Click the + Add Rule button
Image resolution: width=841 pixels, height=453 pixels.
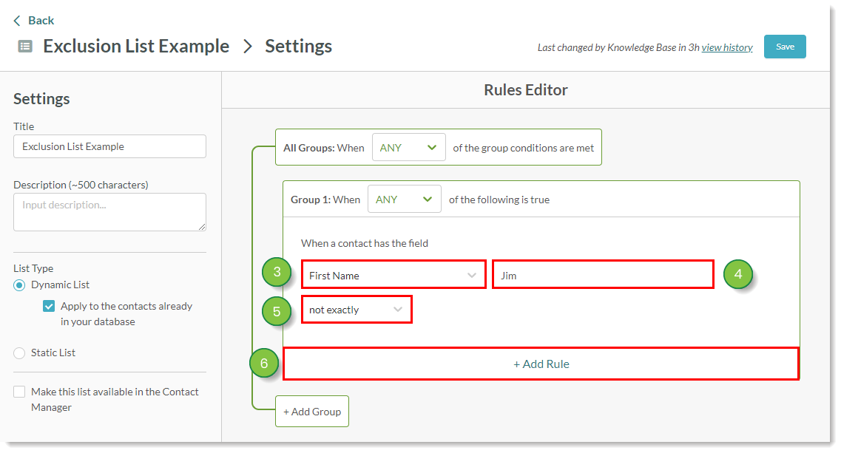click(541, 364)
